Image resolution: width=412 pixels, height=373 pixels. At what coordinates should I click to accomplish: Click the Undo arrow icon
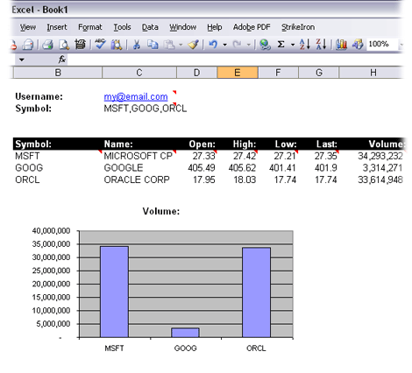point(213,45)
